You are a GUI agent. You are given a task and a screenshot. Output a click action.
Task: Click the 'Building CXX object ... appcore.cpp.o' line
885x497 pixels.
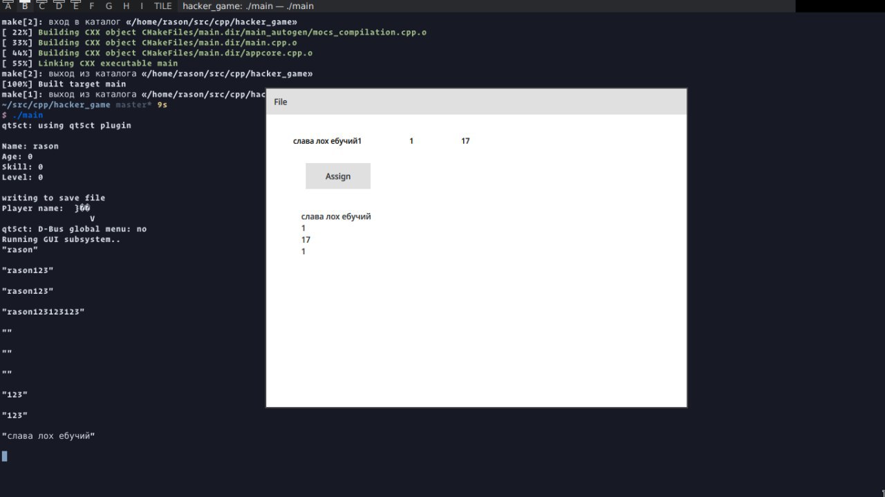click(176, 53)
